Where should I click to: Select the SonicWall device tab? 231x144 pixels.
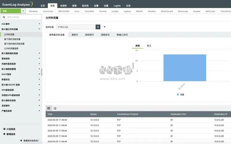tap(89, 11)
